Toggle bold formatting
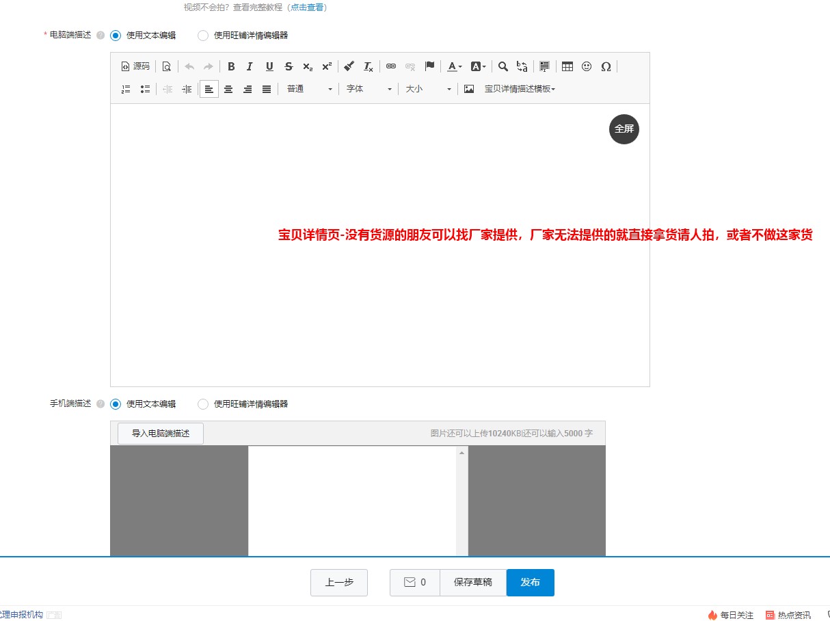This screenshot has width=830, height=621. (x=230, y=66)
